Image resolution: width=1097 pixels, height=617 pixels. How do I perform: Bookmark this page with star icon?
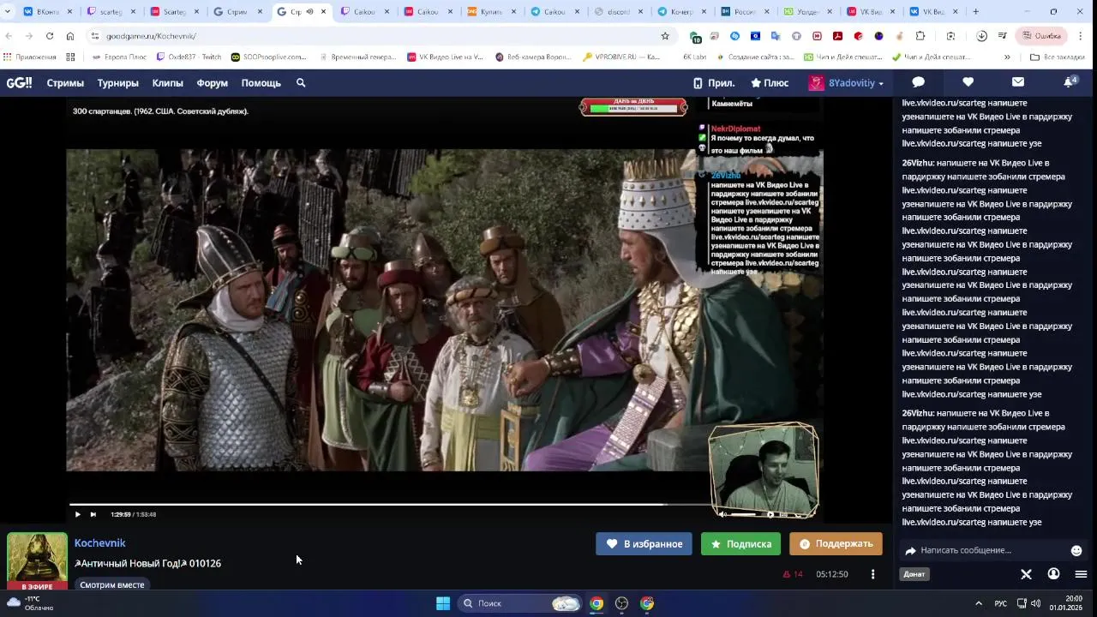tap(664, 36)
